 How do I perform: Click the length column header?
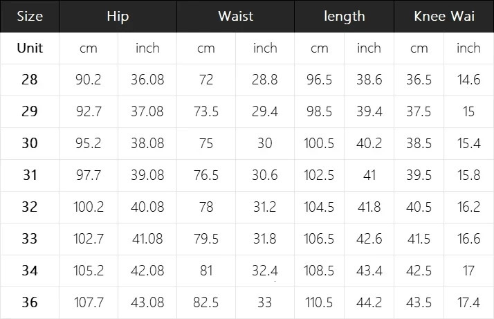tap(344, 17)
